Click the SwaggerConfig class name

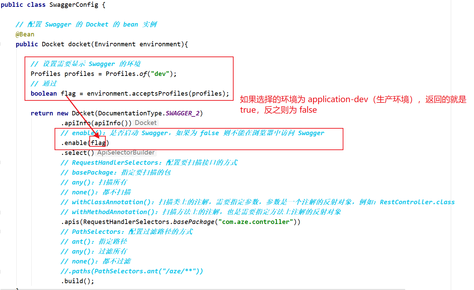73,5
